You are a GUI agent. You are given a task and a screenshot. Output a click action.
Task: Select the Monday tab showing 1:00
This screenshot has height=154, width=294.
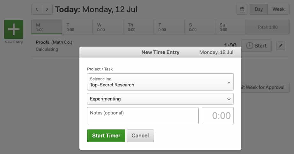pos(47,27)
